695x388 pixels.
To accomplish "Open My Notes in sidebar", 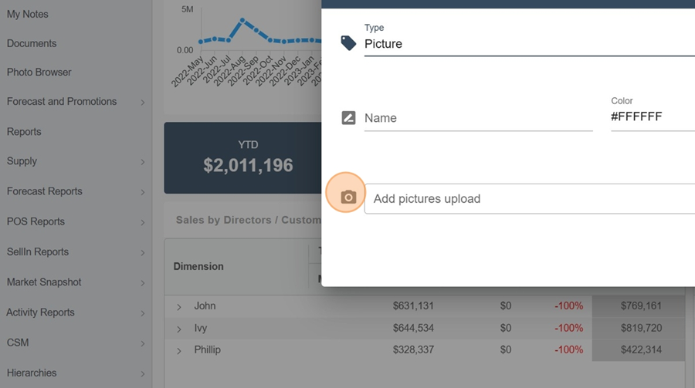I will click(28, 14).
